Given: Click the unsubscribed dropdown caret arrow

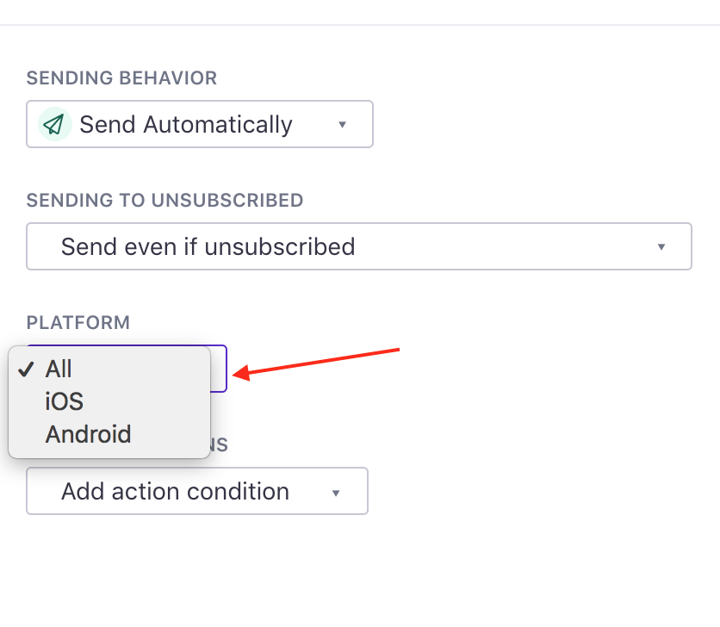Looking at the screenshot, I should pos(661,247).
